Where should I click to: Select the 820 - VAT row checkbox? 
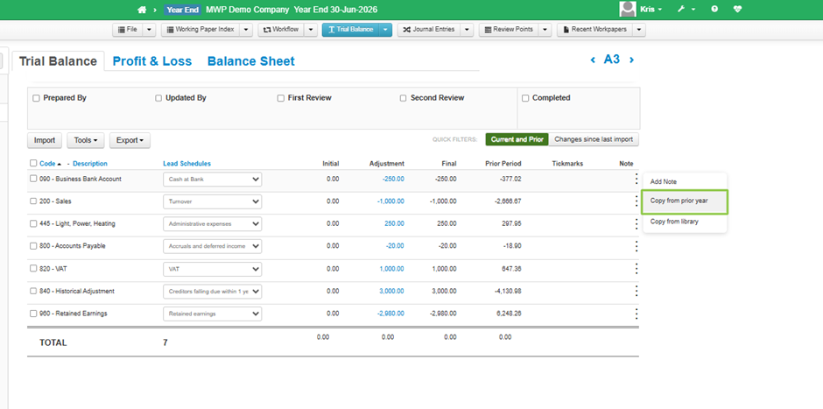point(33,269)
